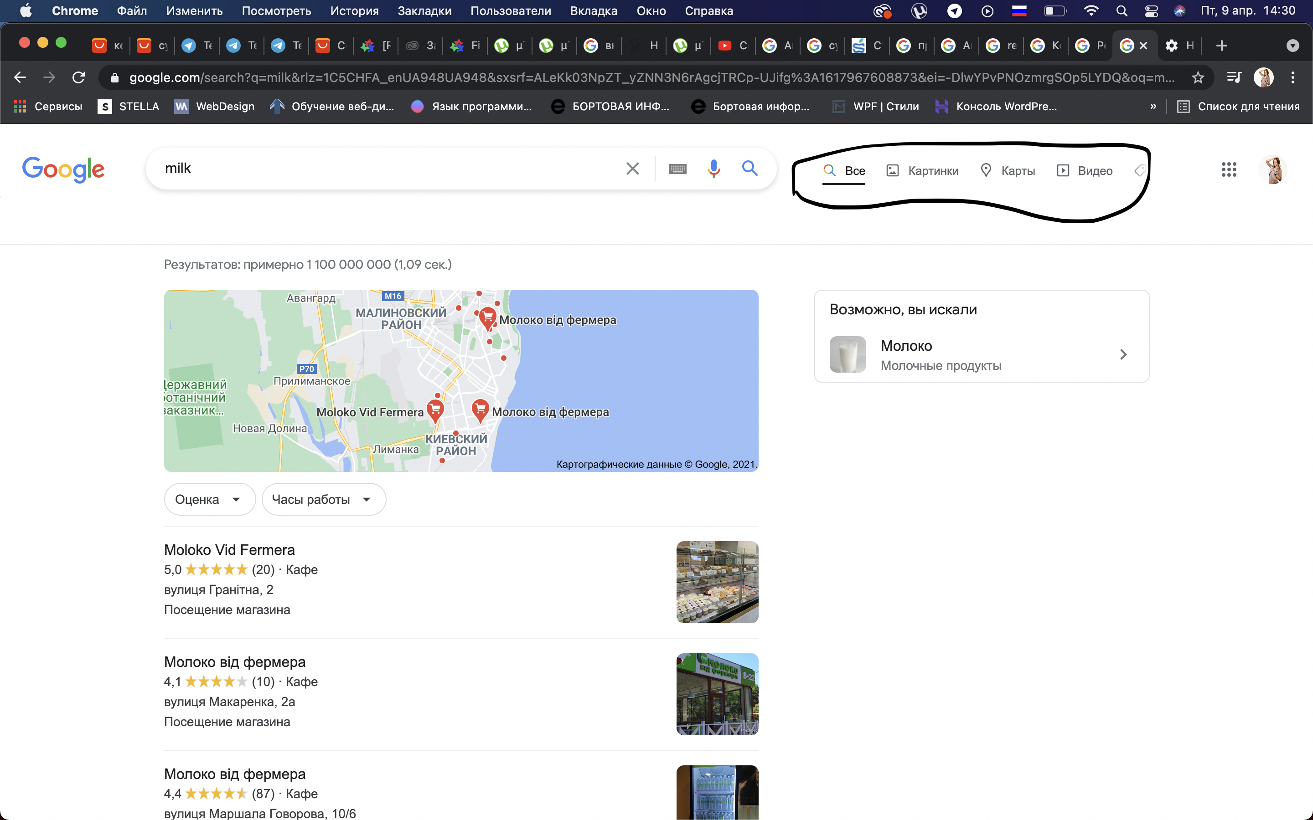Open Wi-Fi status menu
This screenshot has width=1313, height=820.
(x=1091, y=11)
